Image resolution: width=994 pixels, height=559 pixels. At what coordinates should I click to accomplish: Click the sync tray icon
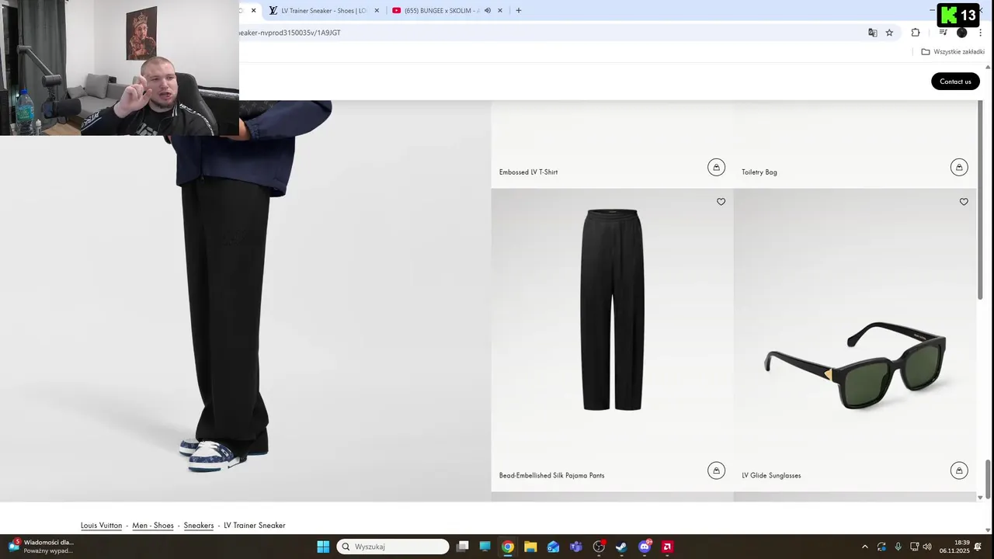tap(881, 547)
